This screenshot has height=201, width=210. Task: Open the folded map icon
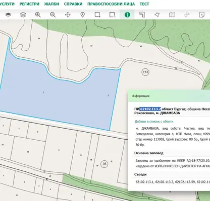click(x=172, y=15)
